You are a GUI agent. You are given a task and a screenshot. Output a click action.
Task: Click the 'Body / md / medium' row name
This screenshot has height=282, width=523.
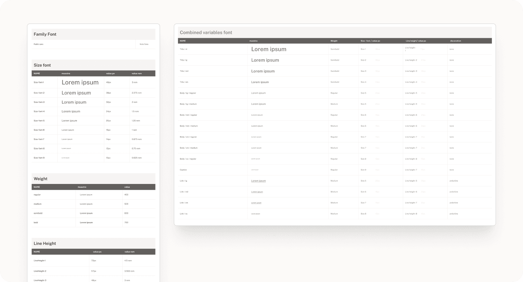click(189, 126)
